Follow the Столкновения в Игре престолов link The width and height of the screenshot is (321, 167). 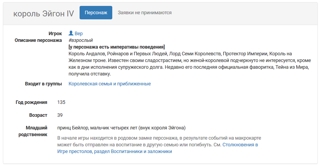click(x=240, y=145)
